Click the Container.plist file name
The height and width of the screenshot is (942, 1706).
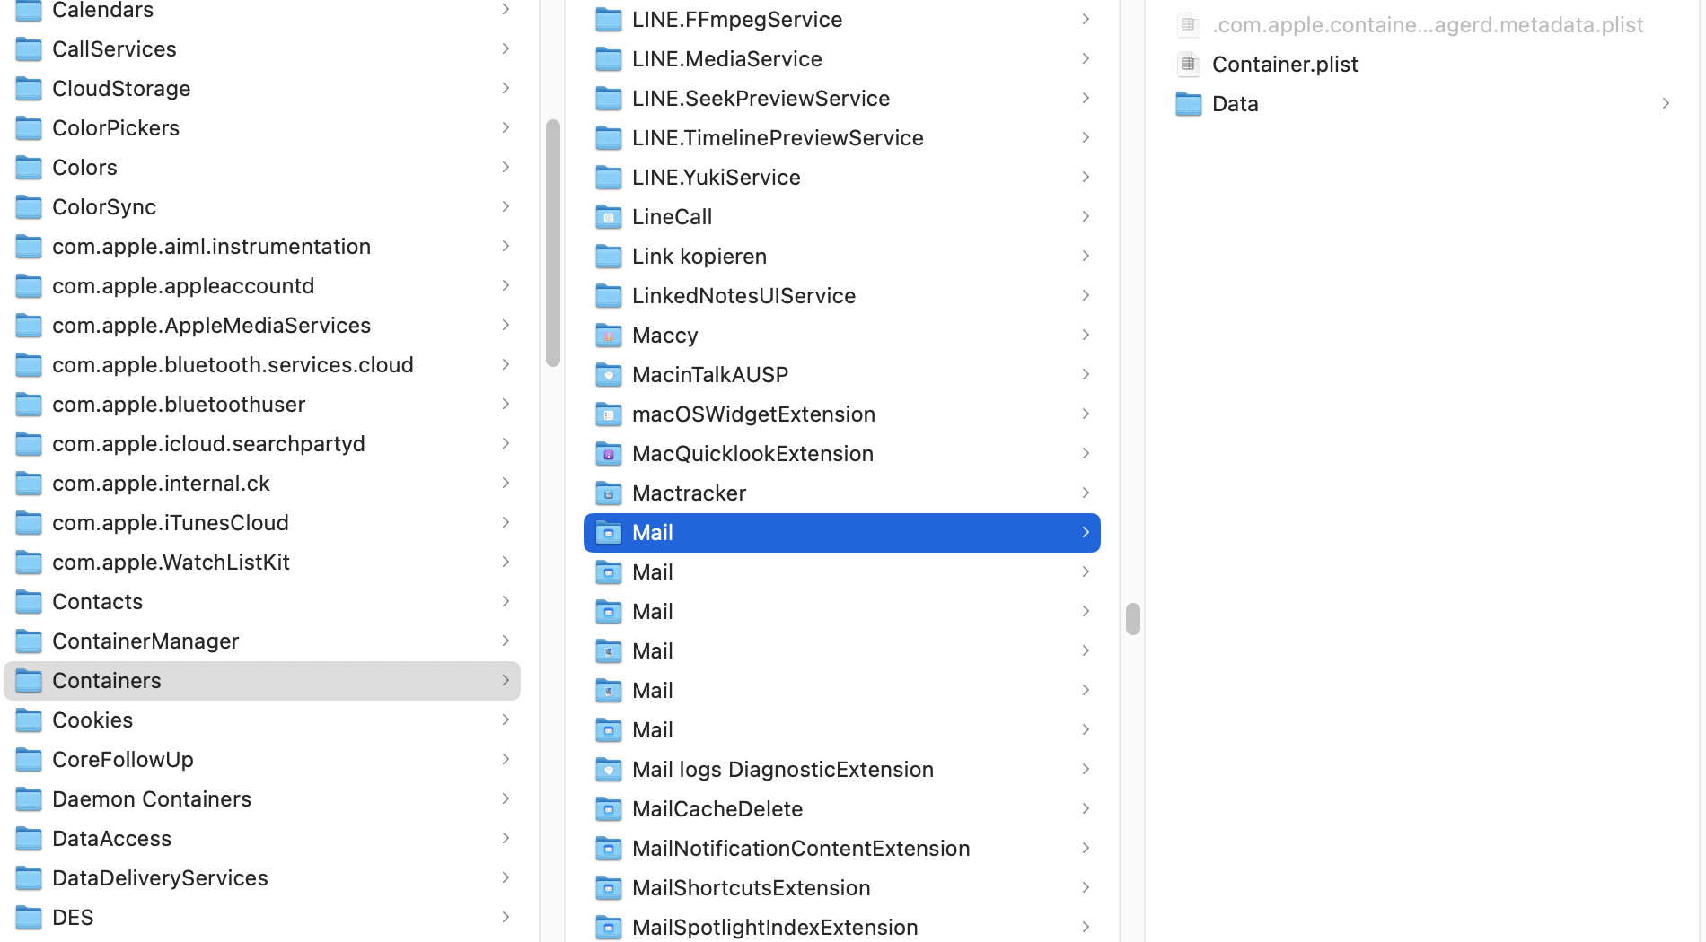pos(1285,65)
